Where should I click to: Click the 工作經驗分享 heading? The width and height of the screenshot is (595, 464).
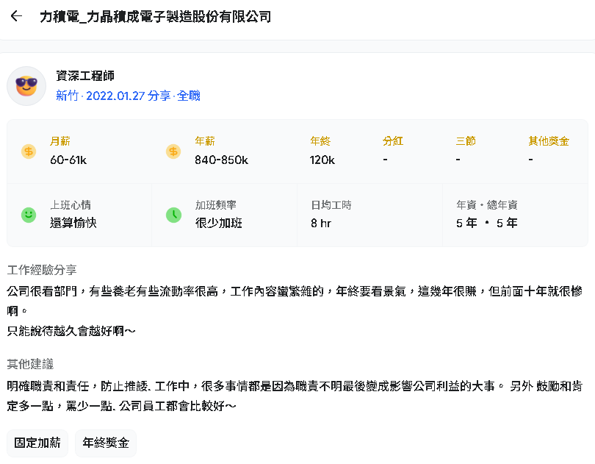coord(42,270)
